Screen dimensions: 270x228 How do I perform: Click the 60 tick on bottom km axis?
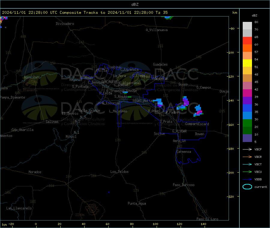pos(107,224)
